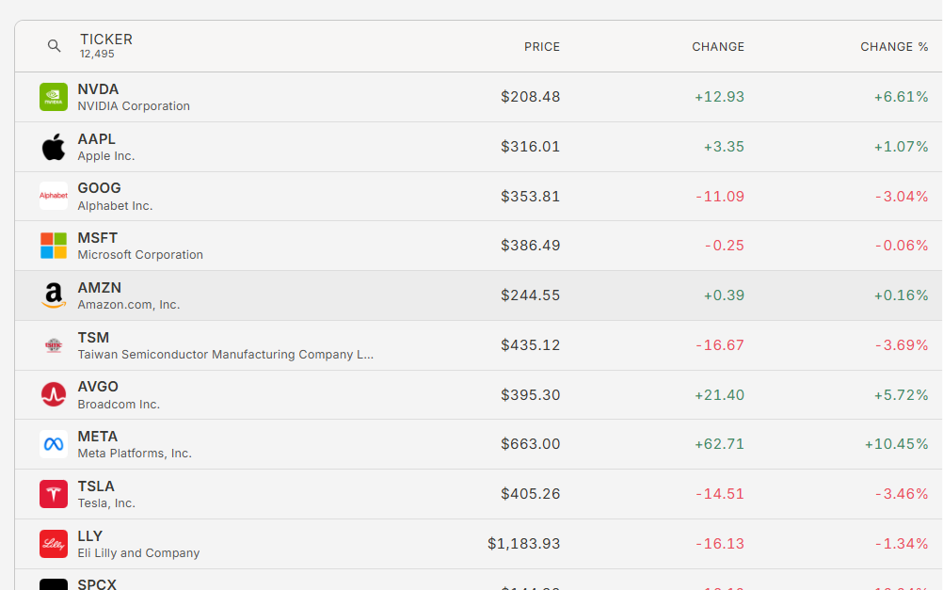Image resolution: width=943 pixels, height=590 pixels.
Task: Click the +10.45% change percent
Action: pos(897,444)
